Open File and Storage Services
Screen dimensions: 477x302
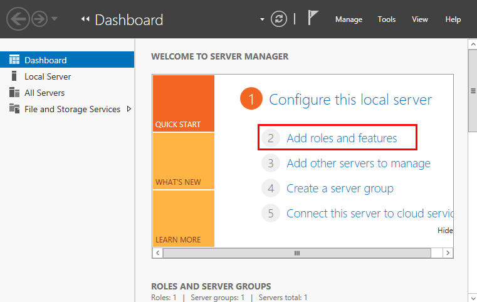coord(73,109)
